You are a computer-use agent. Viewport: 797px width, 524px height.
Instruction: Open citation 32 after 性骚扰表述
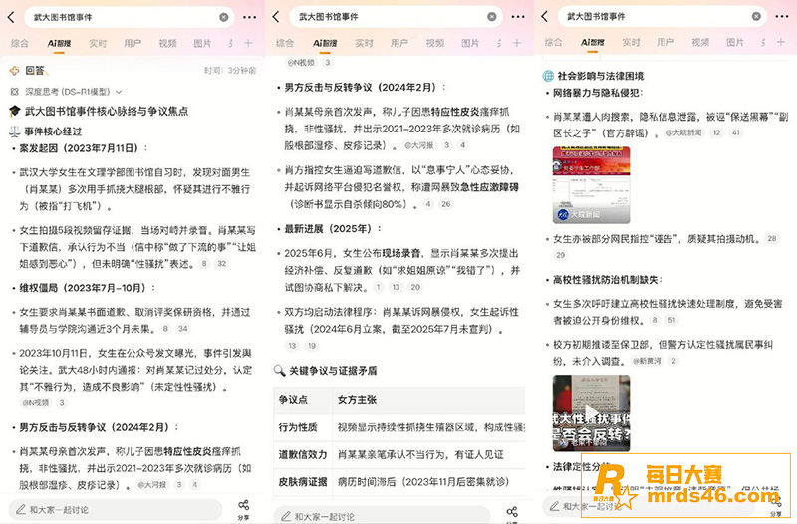coord(221,263)
